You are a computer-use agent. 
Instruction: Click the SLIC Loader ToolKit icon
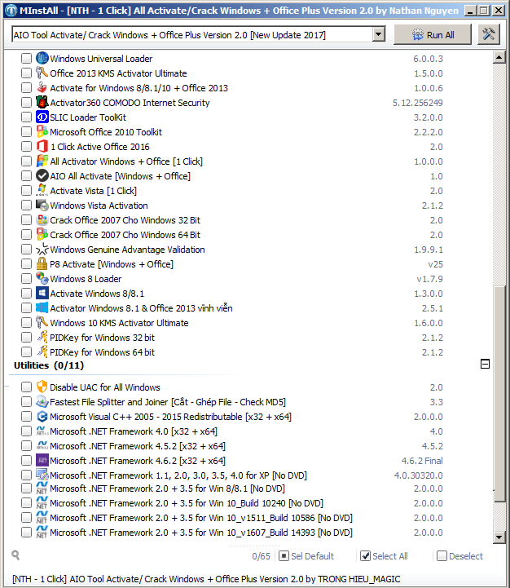42,117
